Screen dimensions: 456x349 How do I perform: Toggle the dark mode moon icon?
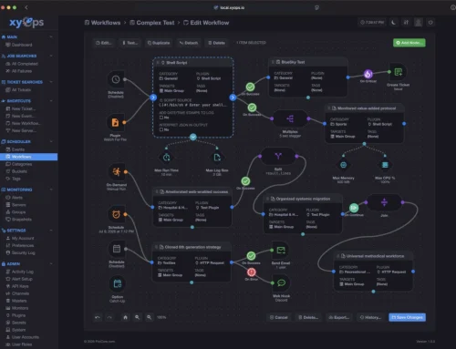pos(394,23)
